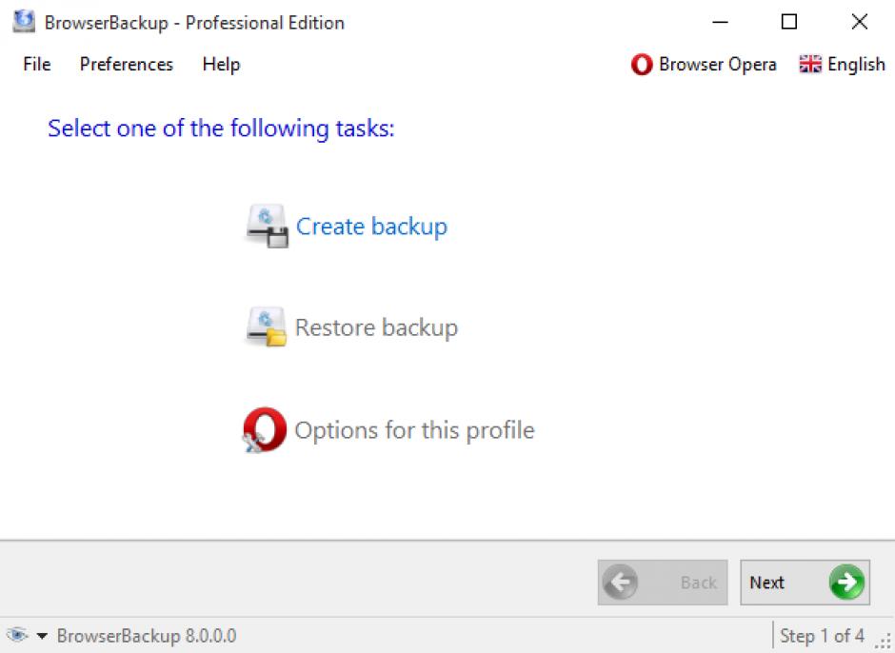Click the Opera options profile icon

pos(265,430)
